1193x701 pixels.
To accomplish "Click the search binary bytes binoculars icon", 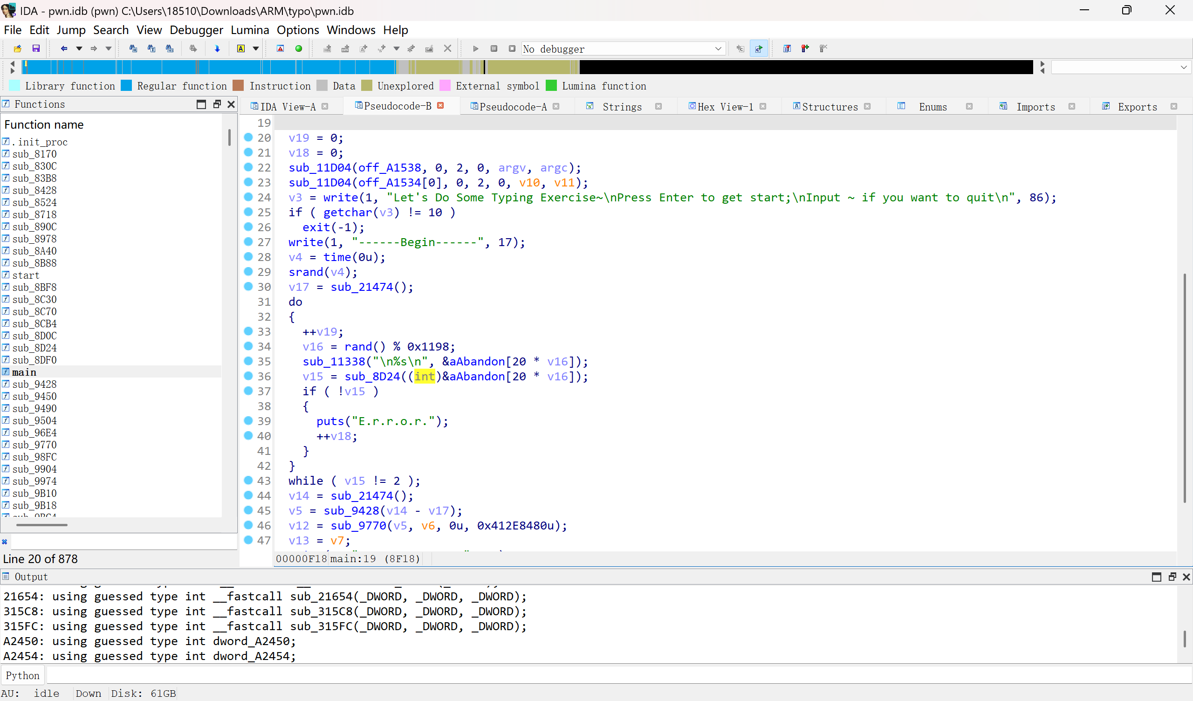I will point(170,48).
